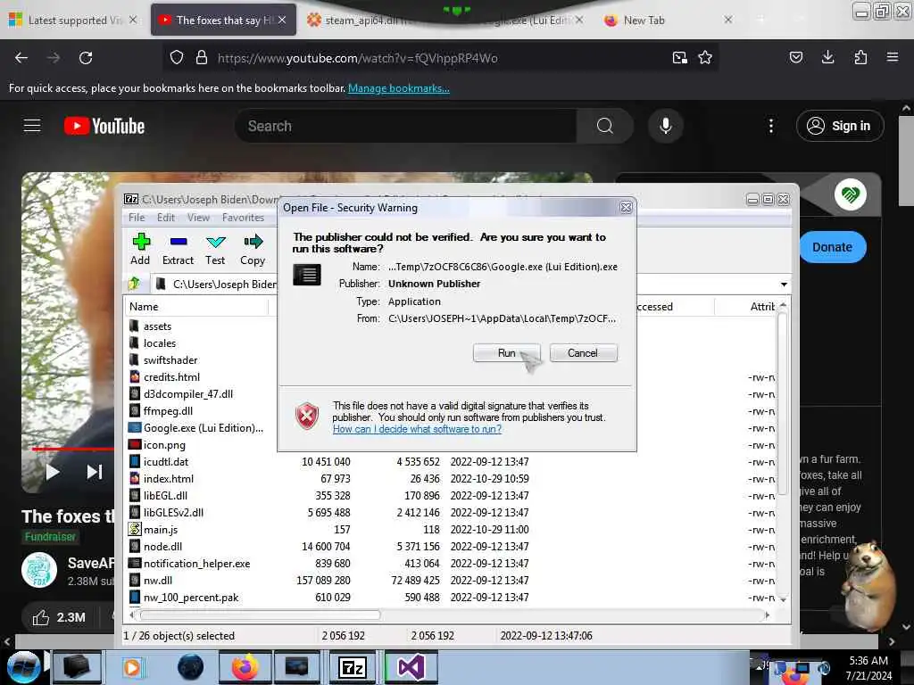Bookmark page with the star icon
This screenshot has width=914, height=685.
pyautogui.click(x=705, y=58)
